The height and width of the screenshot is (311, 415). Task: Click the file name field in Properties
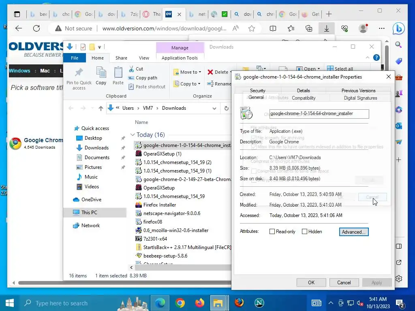coord(319,114)
